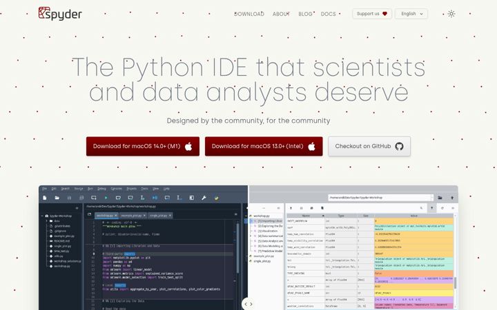Click the disabled Save file icon
497x310 pixels.
[69, 198]
